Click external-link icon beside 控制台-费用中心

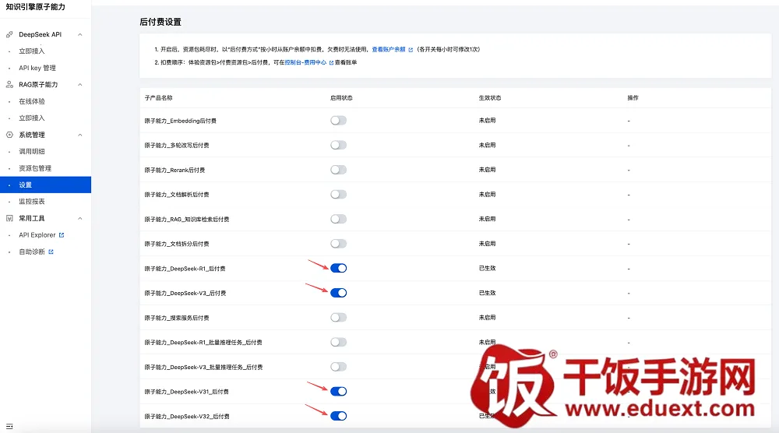[x=331, y=62]
